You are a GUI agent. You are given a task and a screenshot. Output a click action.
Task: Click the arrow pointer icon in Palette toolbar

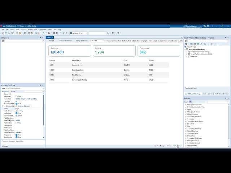[190, 102]
